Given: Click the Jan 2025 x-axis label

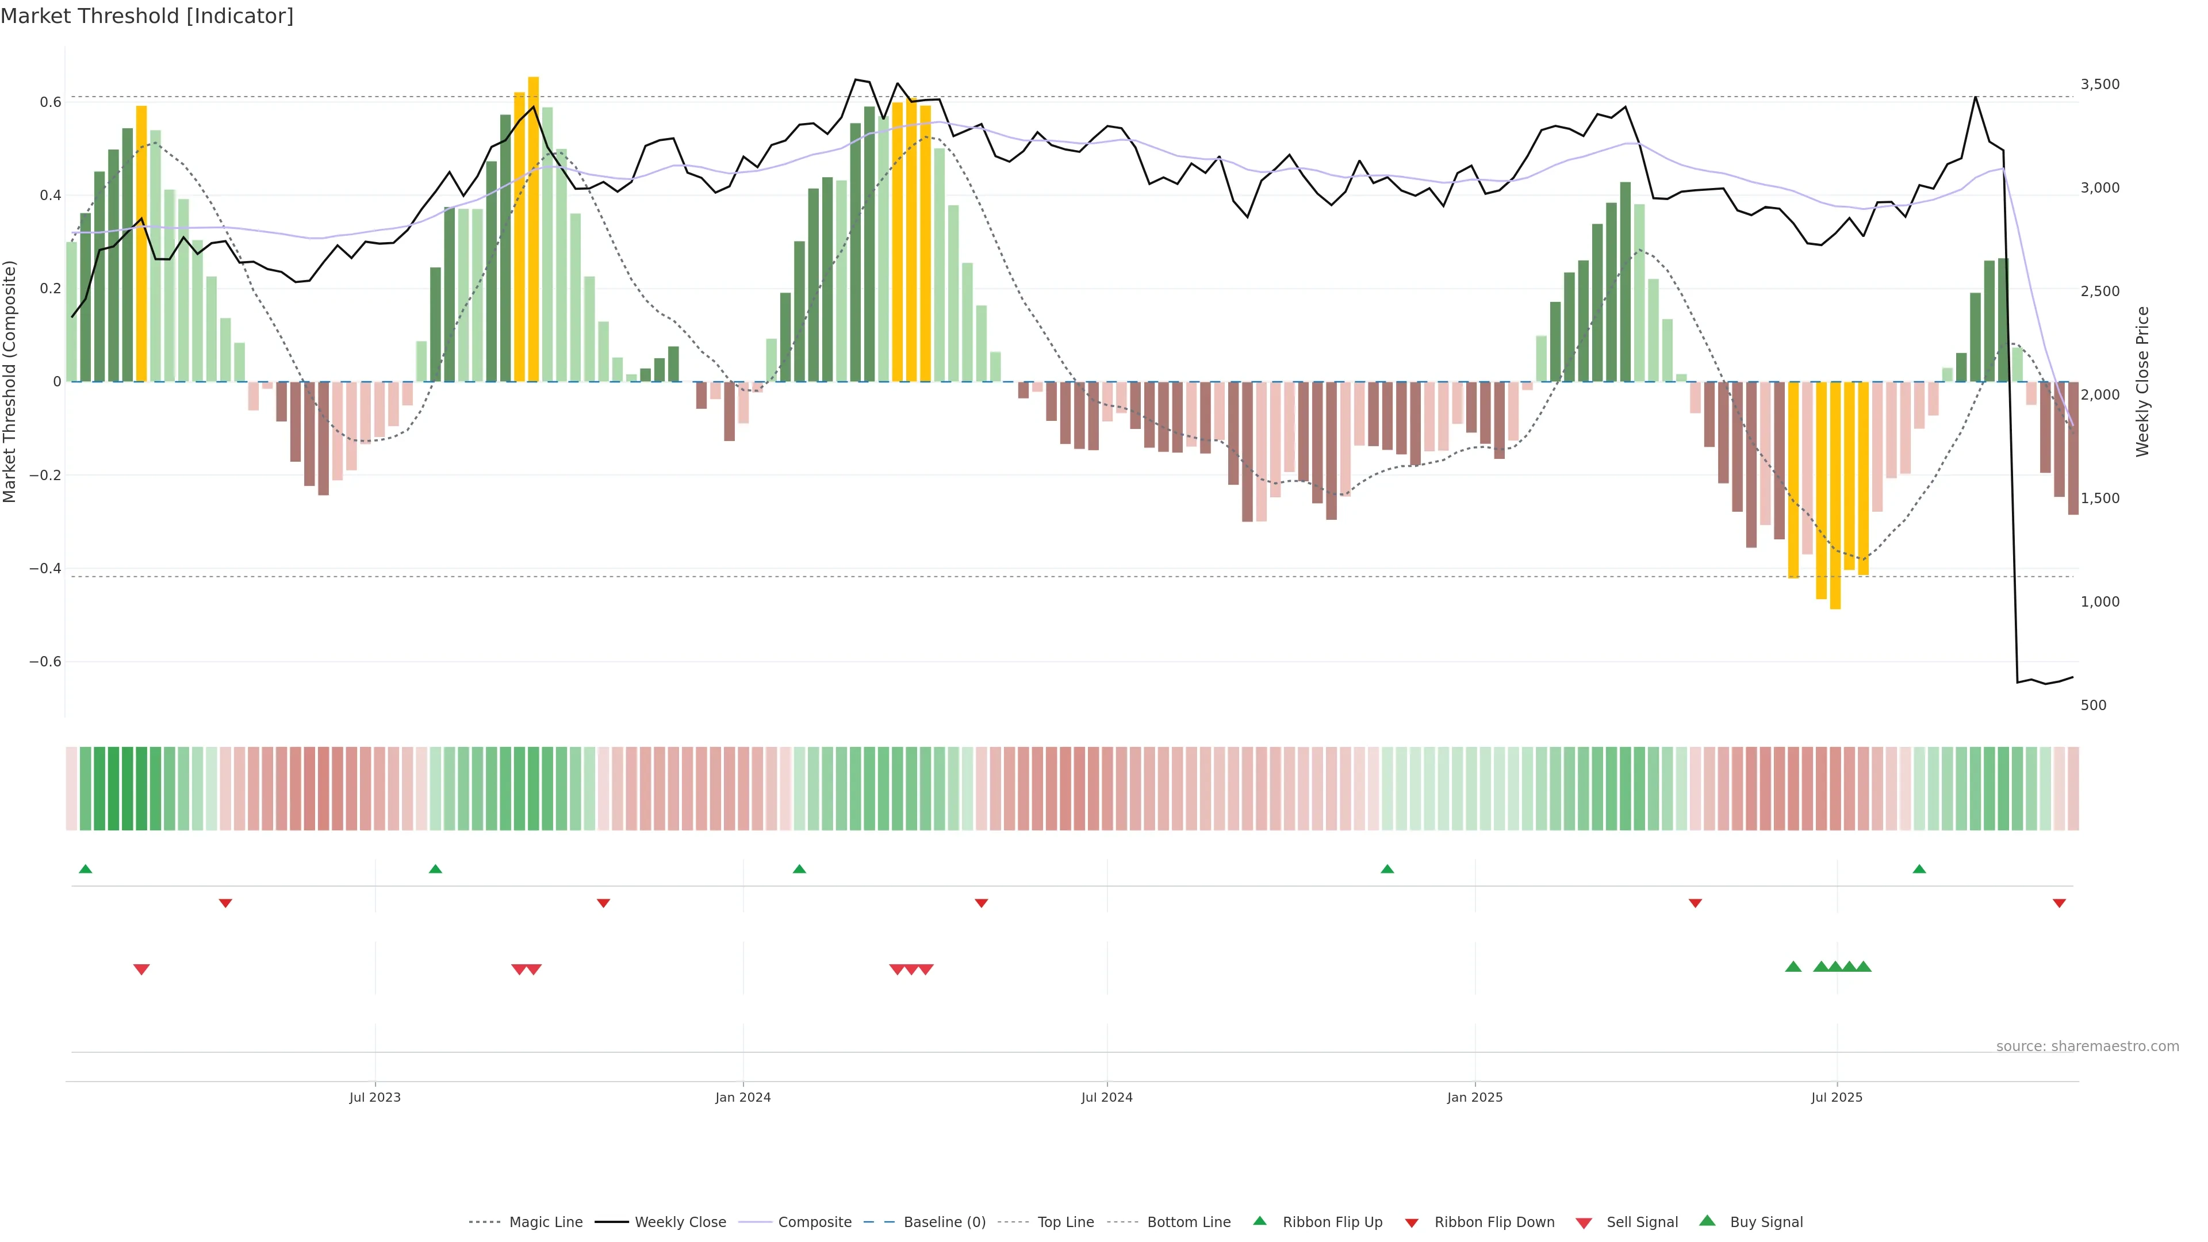Looking at the screenshot, I should (x=1474, y=1097).
